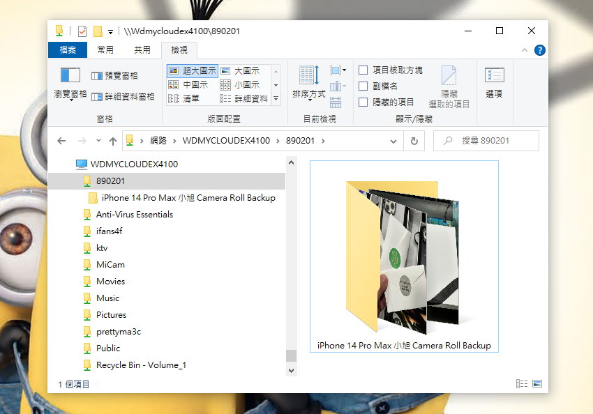The width and height of the screenshot is (593, 414).
Task: Open prettyma3c share in the tree
Action: click(x=112, y=332)
